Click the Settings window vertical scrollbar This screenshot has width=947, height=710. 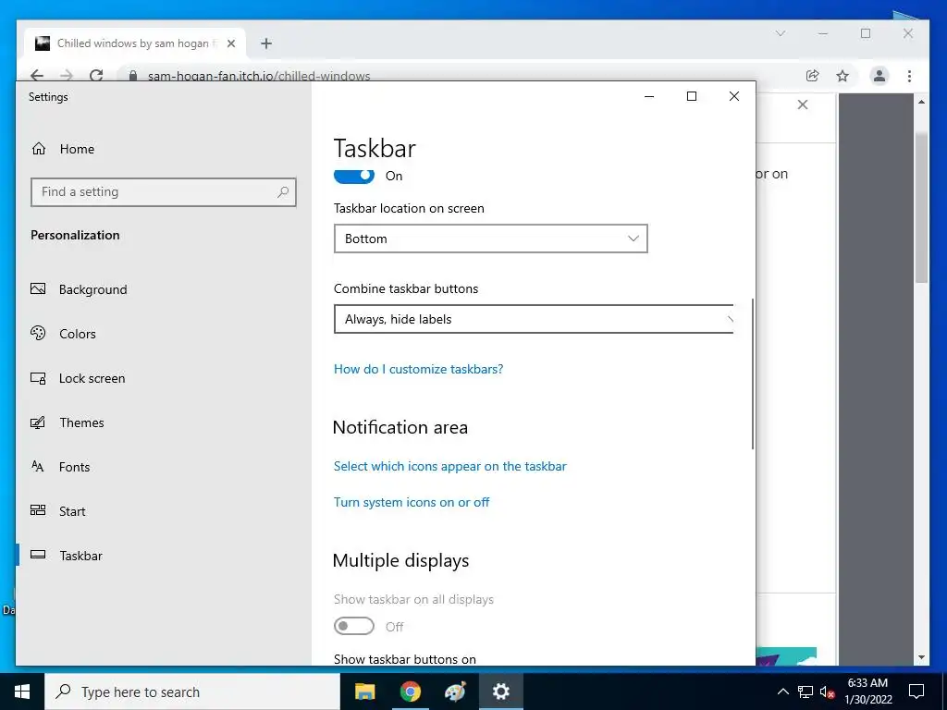click(x=753, y=373)
